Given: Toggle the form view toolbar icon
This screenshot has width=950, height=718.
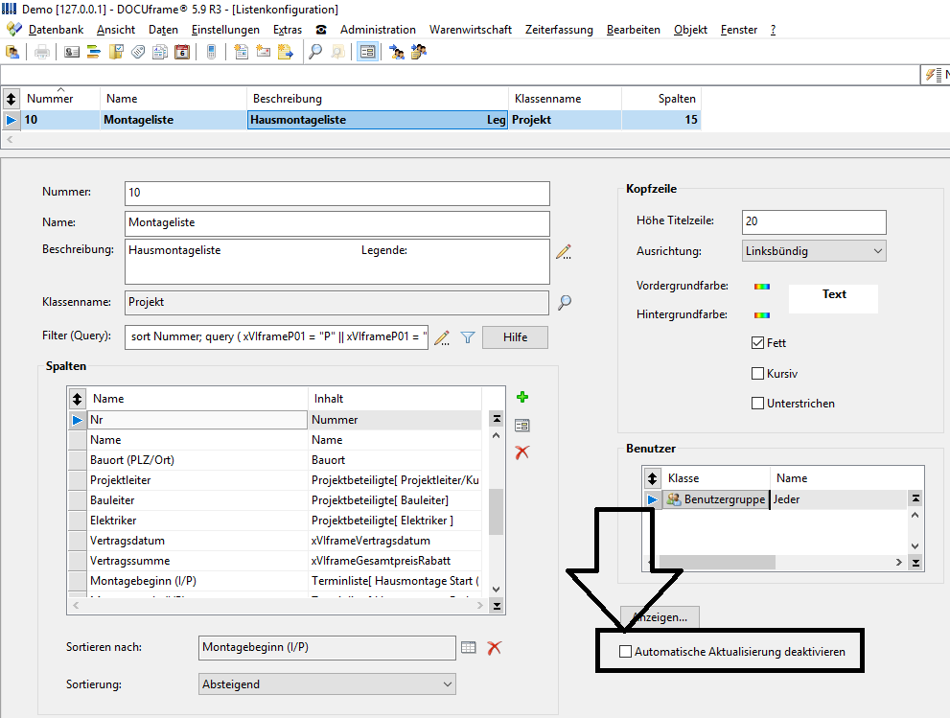Looking at the screenshot, I should pos(367,52).
